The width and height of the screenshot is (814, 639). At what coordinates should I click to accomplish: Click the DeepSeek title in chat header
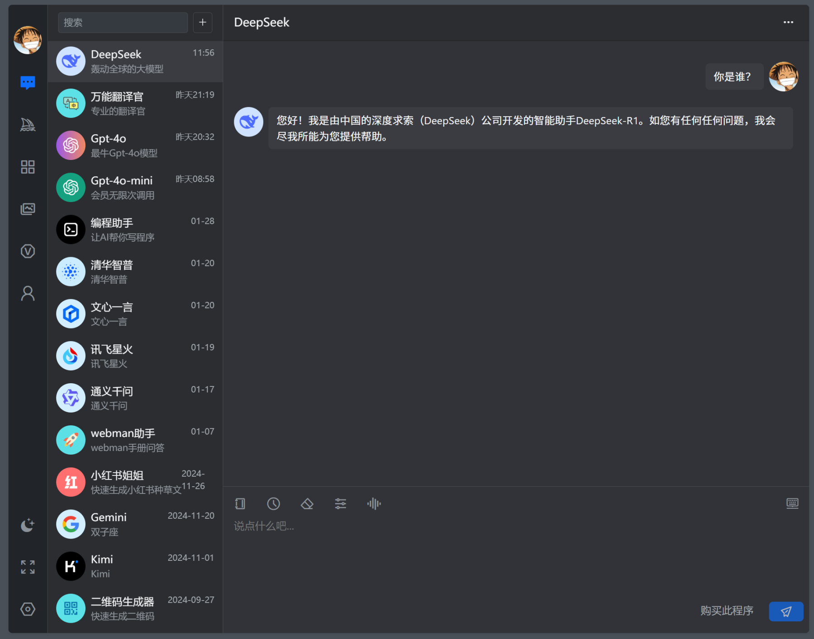[x=261, y=22]
